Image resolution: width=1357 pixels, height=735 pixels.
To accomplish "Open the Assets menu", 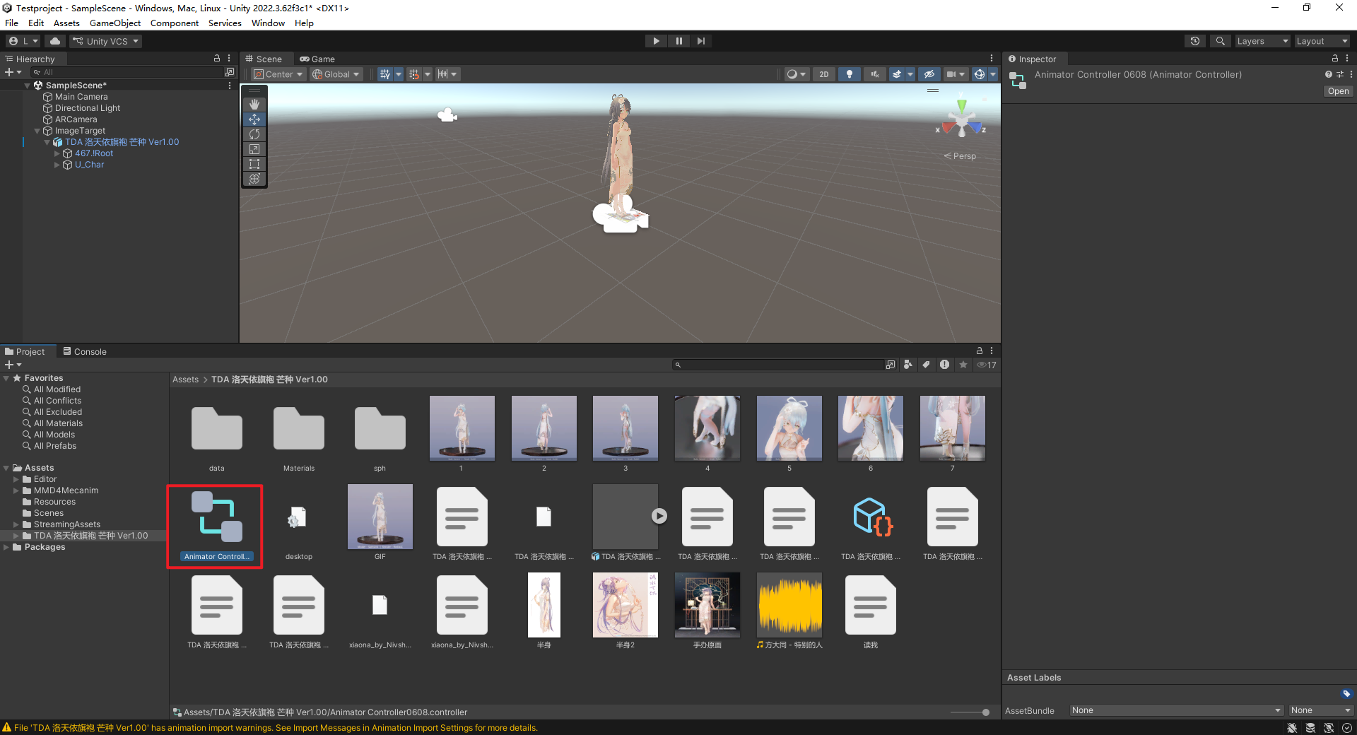I will coord(66,23).
